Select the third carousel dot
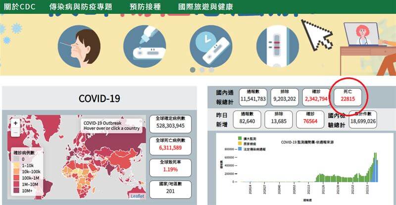 tap(211, 70)
